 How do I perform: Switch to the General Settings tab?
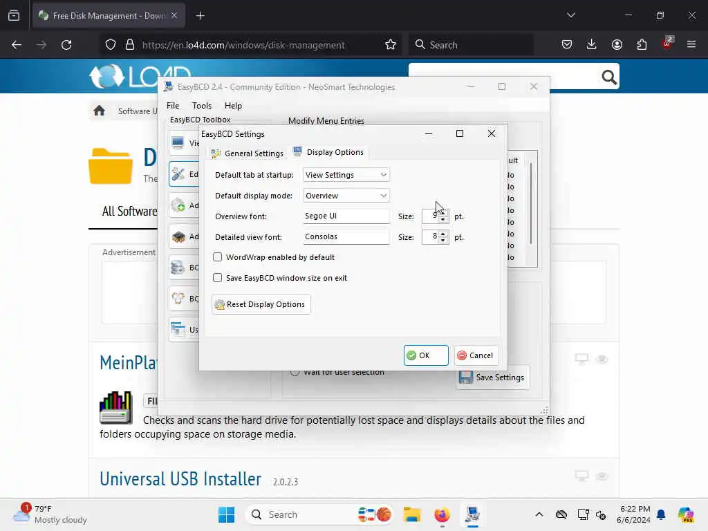pyautogui.click(x=248, y=153)
